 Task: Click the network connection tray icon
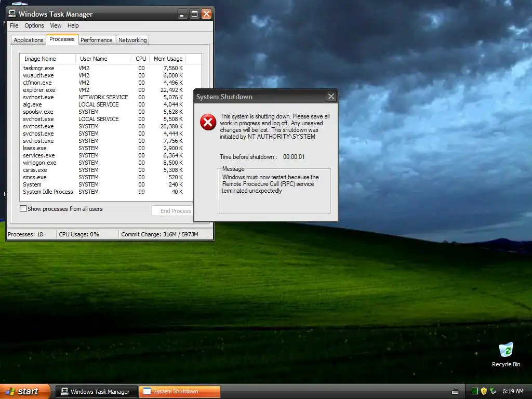[493, 391]
